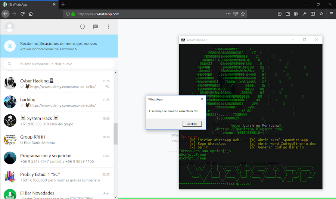
Task: Open the Prob. y Estad. 1 "SC" chat
Action: coord(57,177)
